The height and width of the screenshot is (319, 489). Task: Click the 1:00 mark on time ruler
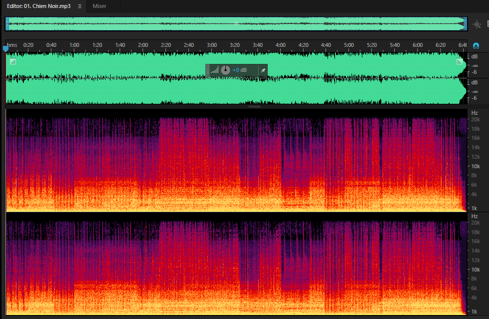point(74,45)
